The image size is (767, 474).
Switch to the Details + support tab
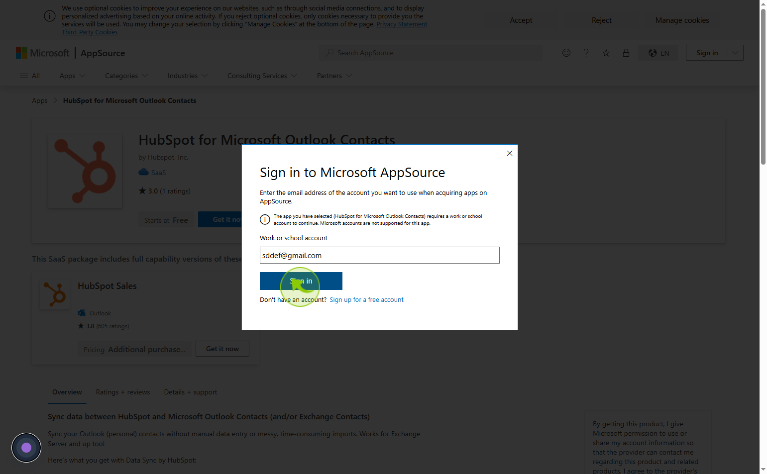[x=191, y=392]
